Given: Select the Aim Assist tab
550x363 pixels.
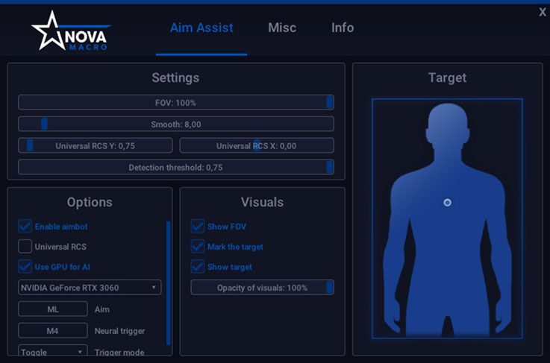Looking at the screenshot, I should tap(201, 28).
